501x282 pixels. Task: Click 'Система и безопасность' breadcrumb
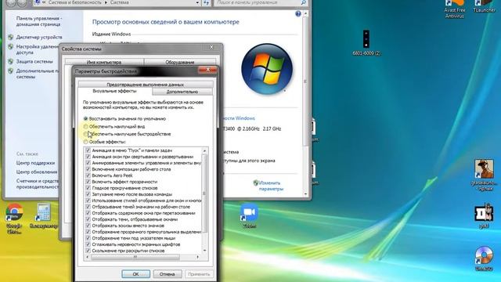[x=75, y=2]
